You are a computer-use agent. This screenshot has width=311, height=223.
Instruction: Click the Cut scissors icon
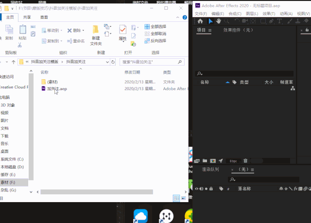pyautogui.click(x=19, y=45)
